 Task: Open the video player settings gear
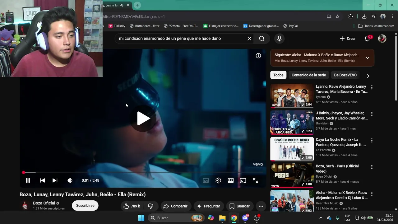point(218,180)
